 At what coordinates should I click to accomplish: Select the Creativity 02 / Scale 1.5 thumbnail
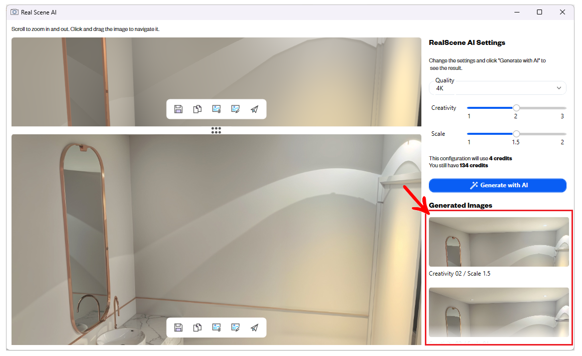pos(499,242)
